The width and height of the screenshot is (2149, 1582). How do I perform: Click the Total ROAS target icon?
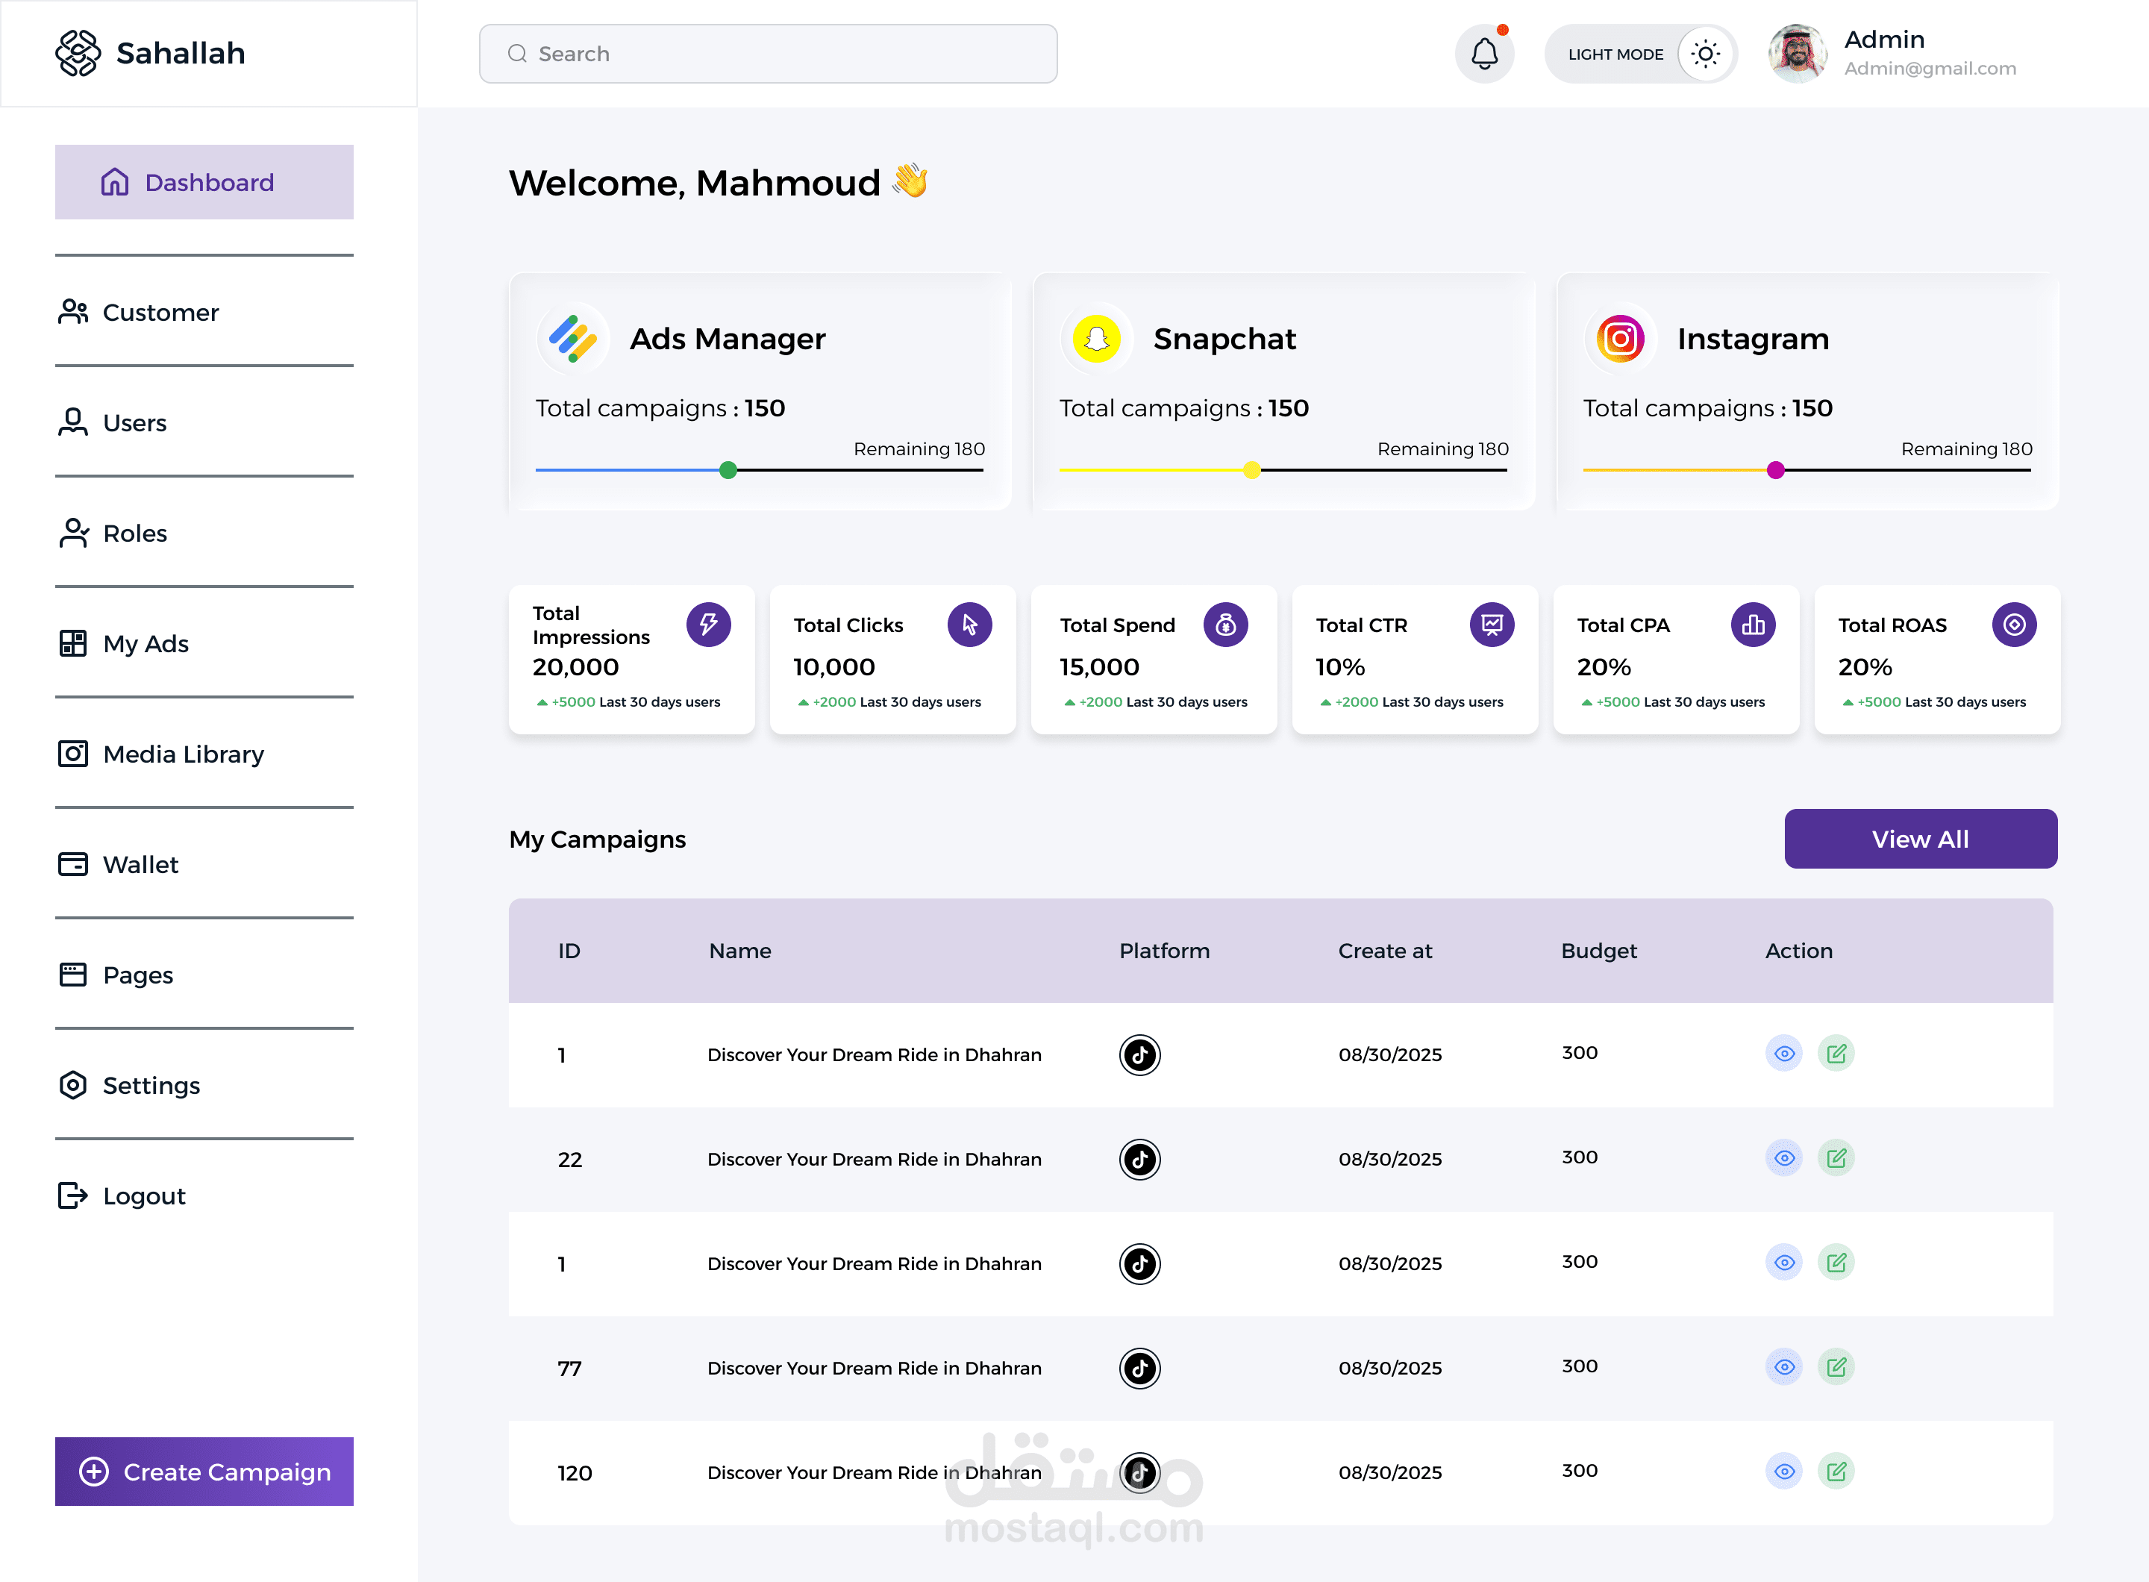pos(2014,625)
